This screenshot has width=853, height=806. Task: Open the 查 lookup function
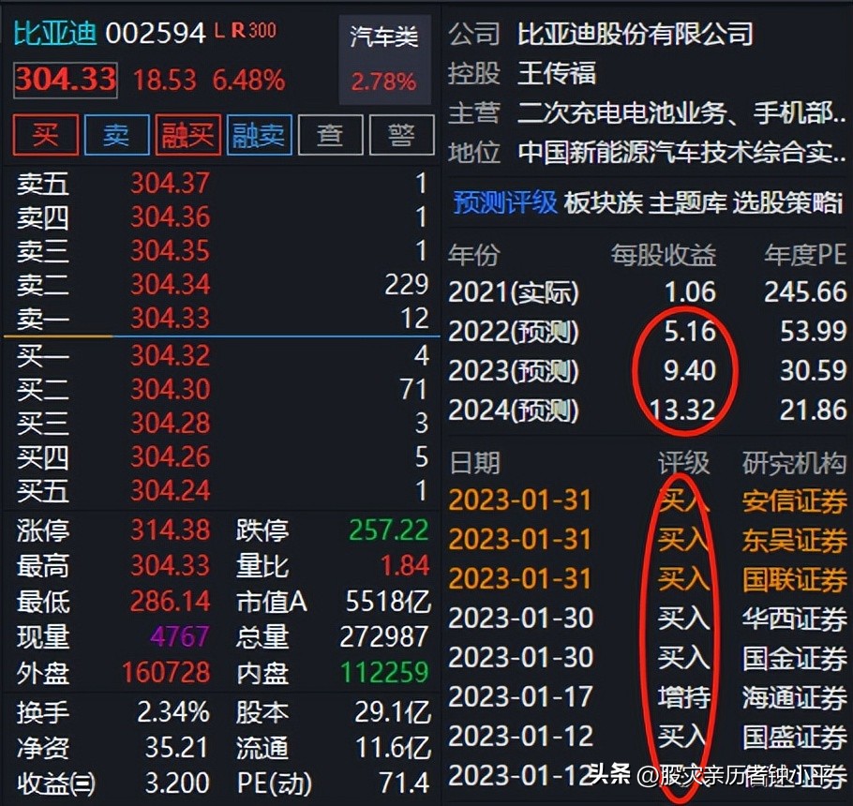330,135
